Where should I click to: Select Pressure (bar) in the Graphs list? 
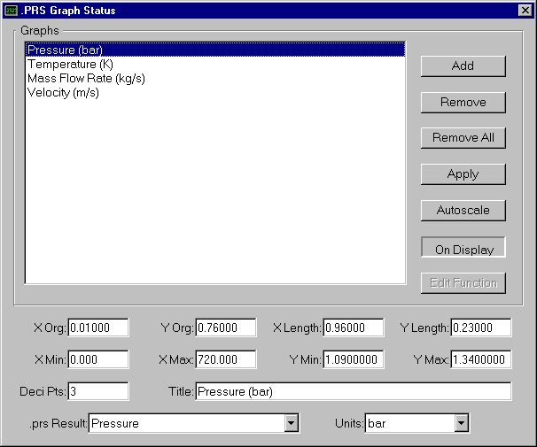point(215,50)
